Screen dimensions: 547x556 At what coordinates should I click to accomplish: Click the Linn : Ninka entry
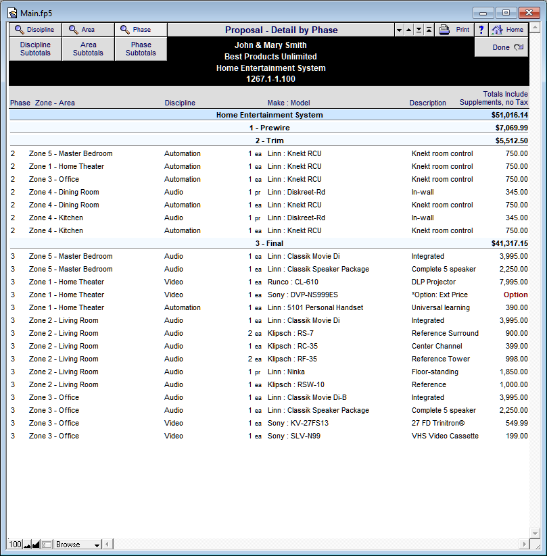pyautogui.click(x=286, y=372)
